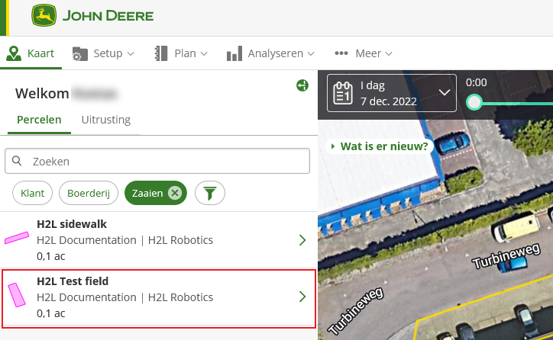Viewport: 553px width, 340px height.
Task: Click the calendar icon in date picker
Action: [344, 93]
